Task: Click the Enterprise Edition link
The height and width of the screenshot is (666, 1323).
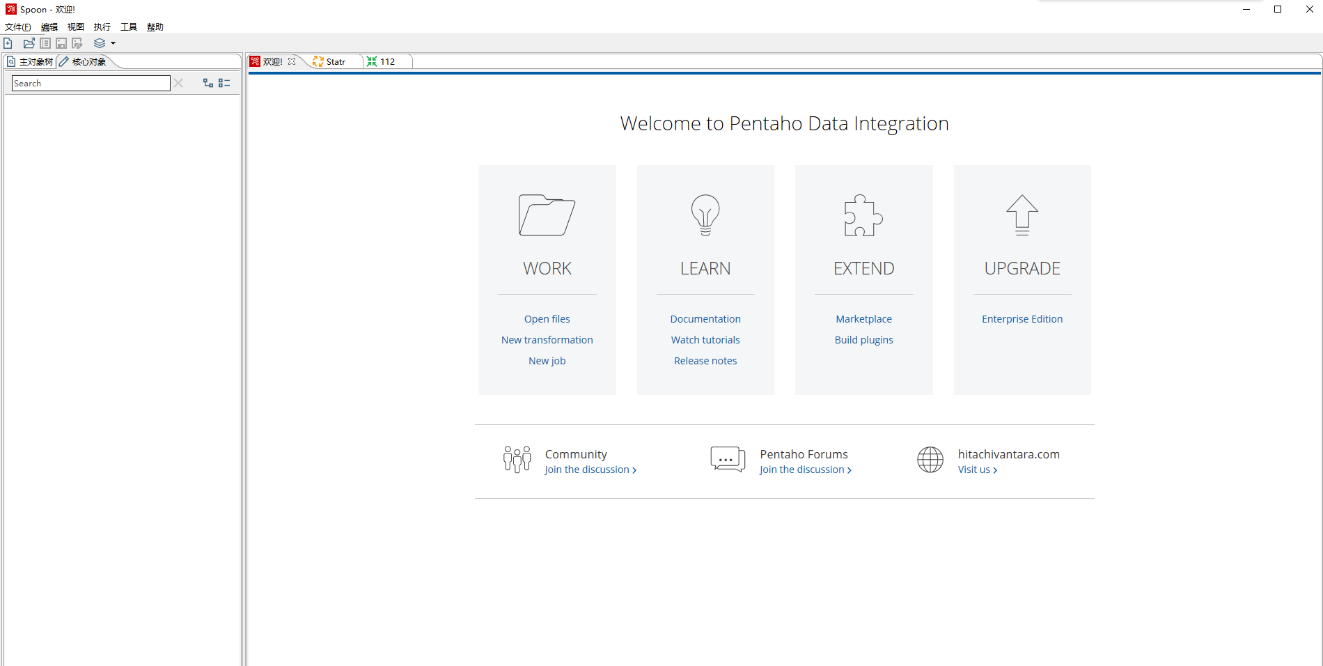Action: click(1022, 319)
